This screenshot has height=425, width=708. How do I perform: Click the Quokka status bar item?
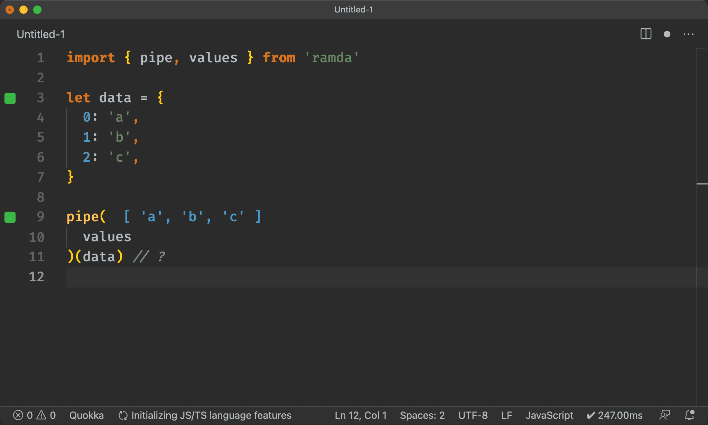86,415
